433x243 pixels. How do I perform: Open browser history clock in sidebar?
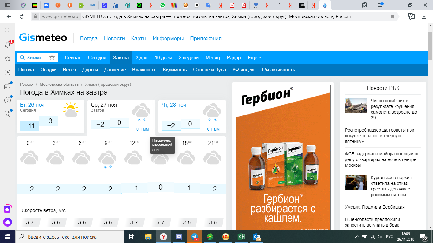point(8,72)
